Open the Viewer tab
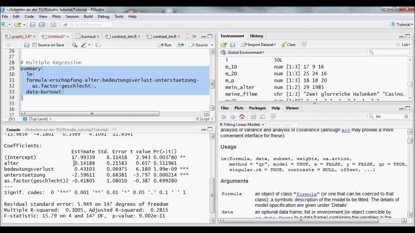This screenshot has height=233, width=415. point(292,108)
